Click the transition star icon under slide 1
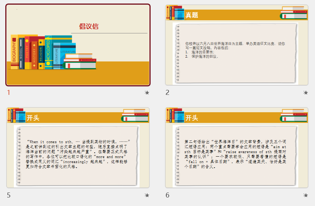 tap(147, 93)
